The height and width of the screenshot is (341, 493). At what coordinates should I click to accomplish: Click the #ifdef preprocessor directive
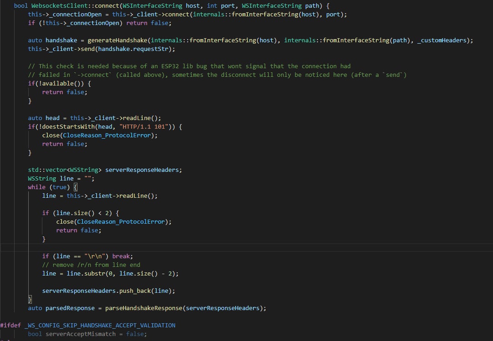[10, 326]
